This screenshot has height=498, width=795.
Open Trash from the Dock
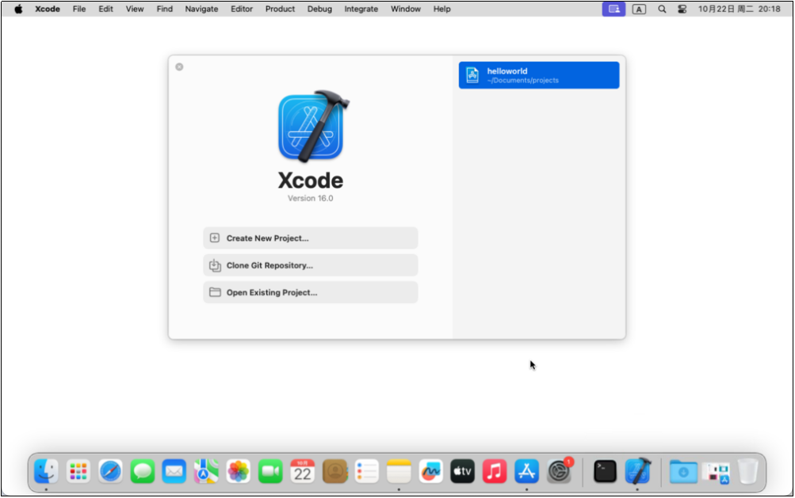pyautogui.click(x=747, y=472)
